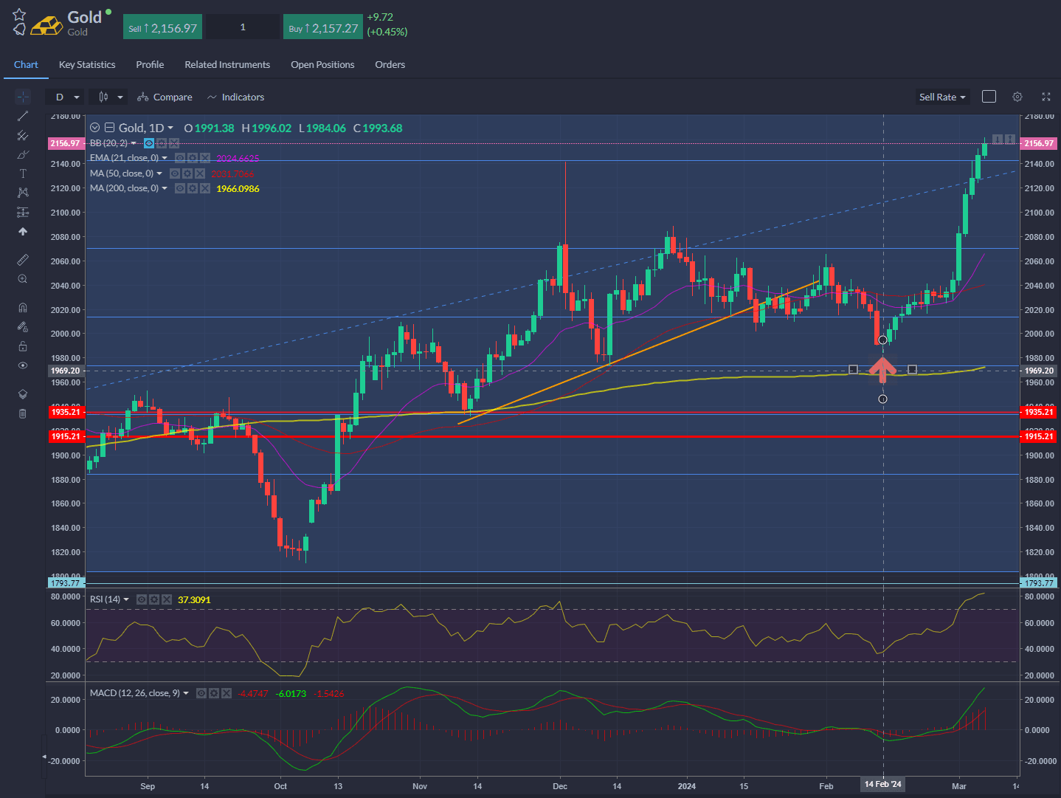Screen dimensions: 1061x798
Task: Select the text annotation tool
Action: tap(22, 173)
